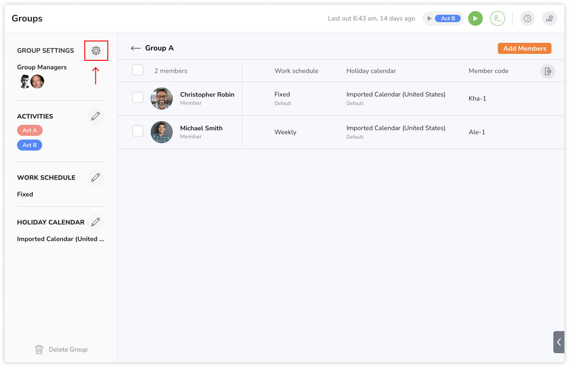Image resolution: width=569 pixels, height=367 pixels.
Task: Open the top-right account settings icon
Action: point(549,18)
